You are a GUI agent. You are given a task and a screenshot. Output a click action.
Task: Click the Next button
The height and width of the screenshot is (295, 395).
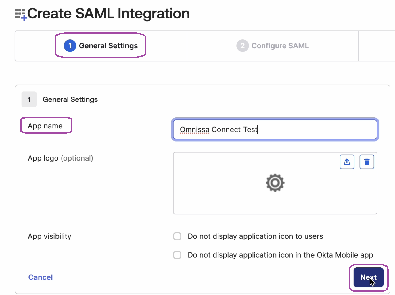[368, 277]
